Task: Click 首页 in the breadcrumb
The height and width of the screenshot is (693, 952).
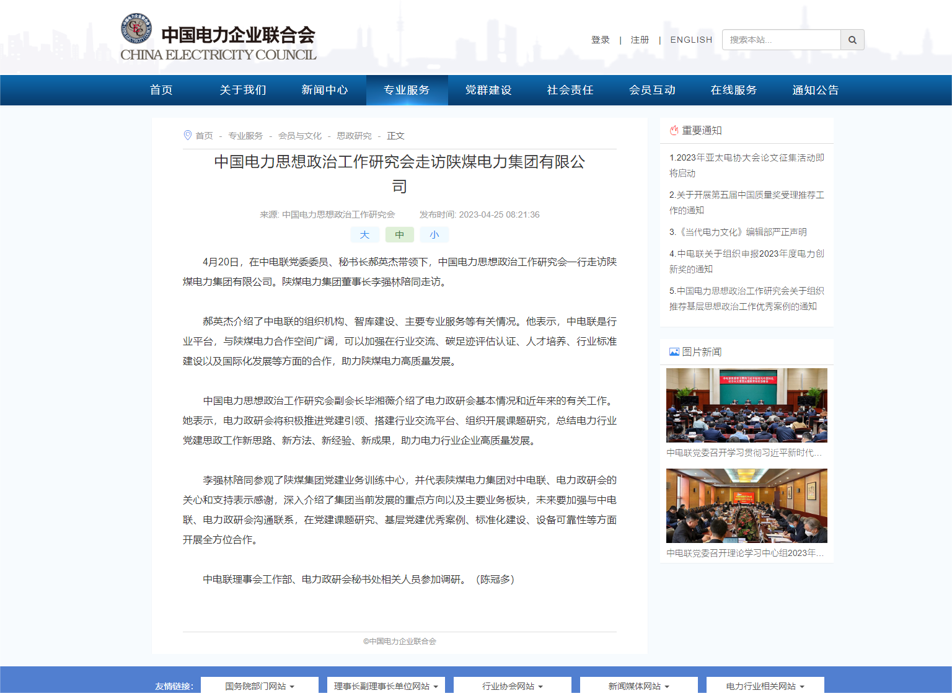Action: (204, 136)
